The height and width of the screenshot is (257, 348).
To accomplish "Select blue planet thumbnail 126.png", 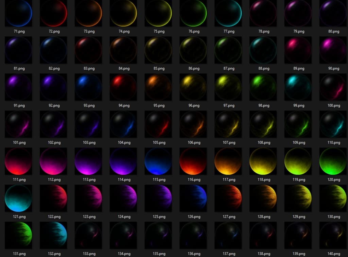I will click(x=193, y=198).
